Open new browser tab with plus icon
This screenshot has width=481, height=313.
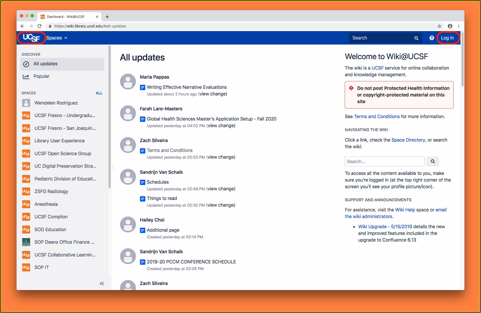[x=107, y=17]
